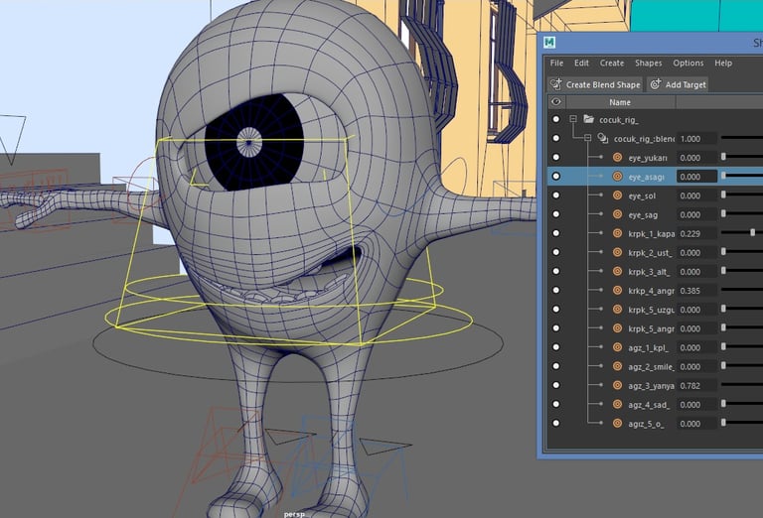Collapse the cocuk_rig_ group
Screen dimensions: 763x518
point(573,119)
